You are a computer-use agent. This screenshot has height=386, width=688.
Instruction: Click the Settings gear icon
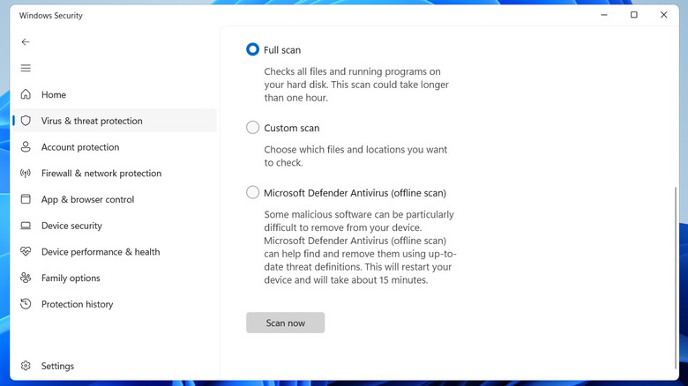[x=26, y=366]
